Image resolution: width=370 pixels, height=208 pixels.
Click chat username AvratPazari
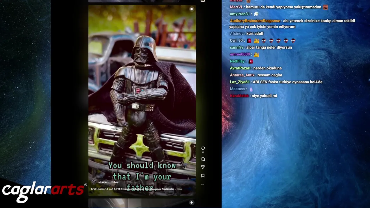tap(240, 68)
